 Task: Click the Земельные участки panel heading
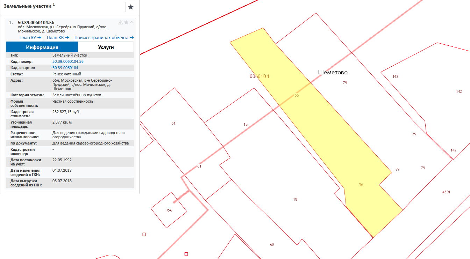[x=28, y=6]
